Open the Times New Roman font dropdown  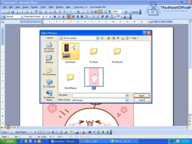[x=43, y=17]
